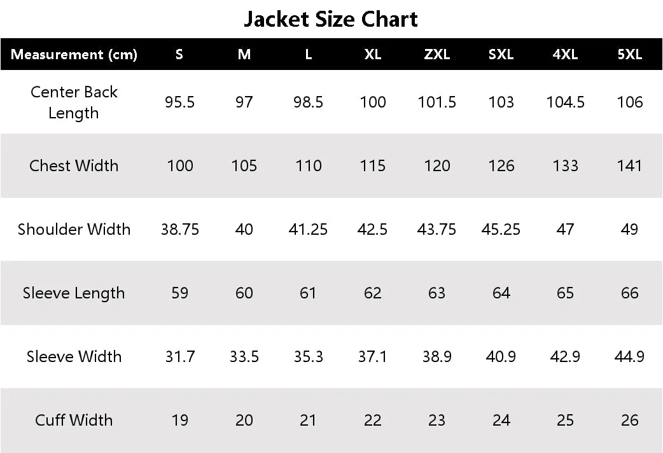Click the Shoulder Width row label
The image size is (663, 453).
pyautogui.click(x=74, y=229)
